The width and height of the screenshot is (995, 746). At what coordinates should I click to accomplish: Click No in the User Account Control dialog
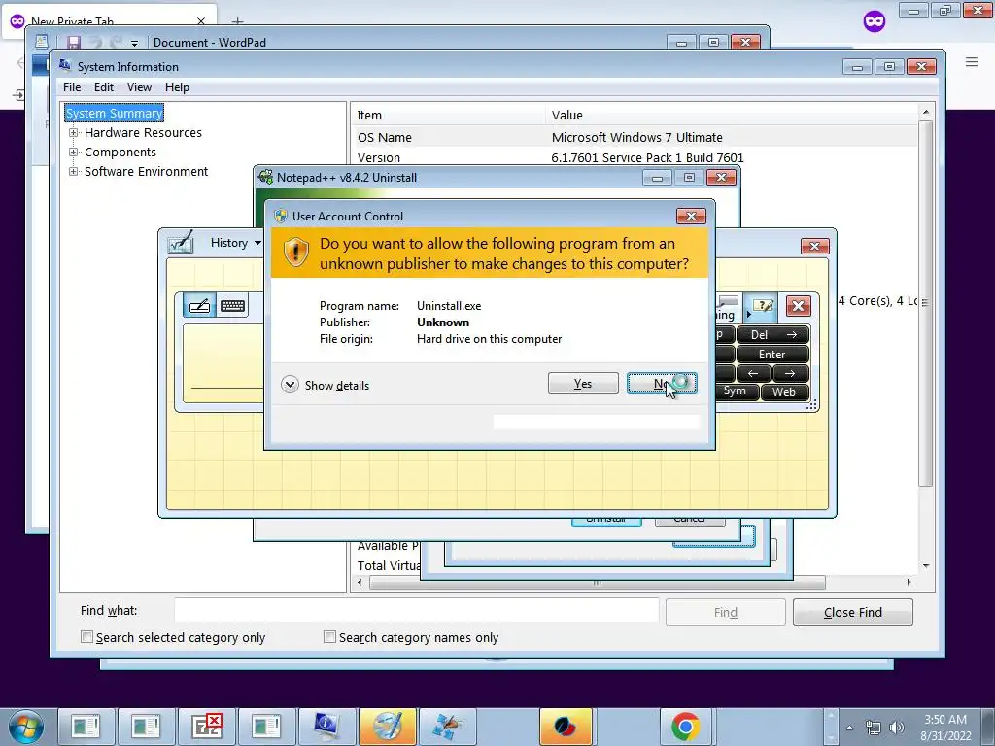(x=661, y=383)
